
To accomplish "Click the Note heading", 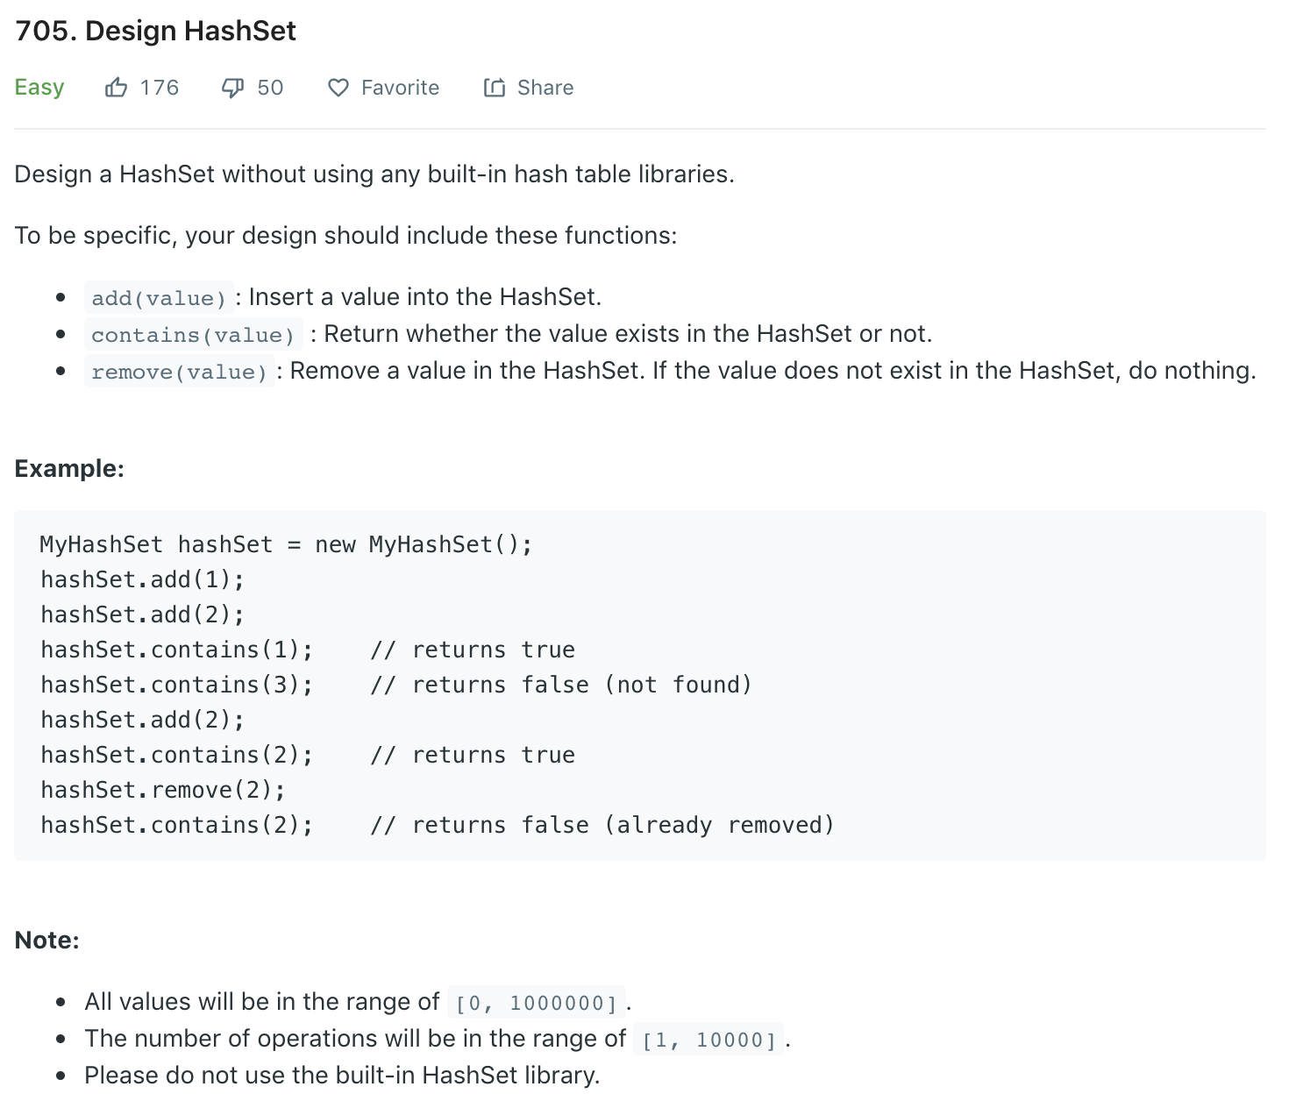I will (47, 940).
